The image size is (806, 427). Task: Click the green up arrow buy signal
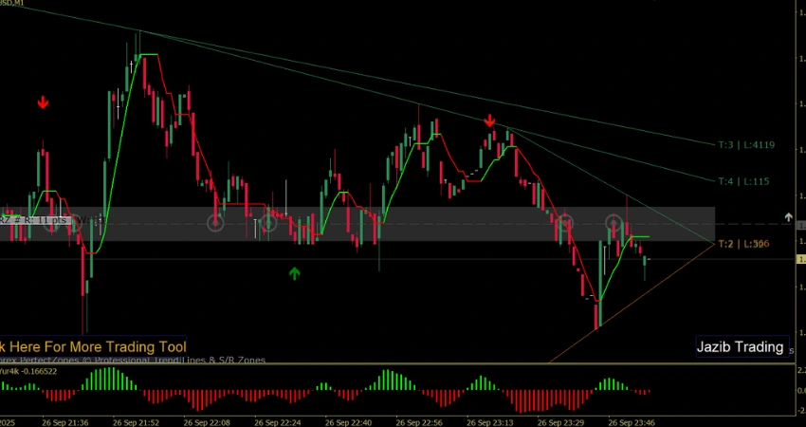tap(294, 273)
